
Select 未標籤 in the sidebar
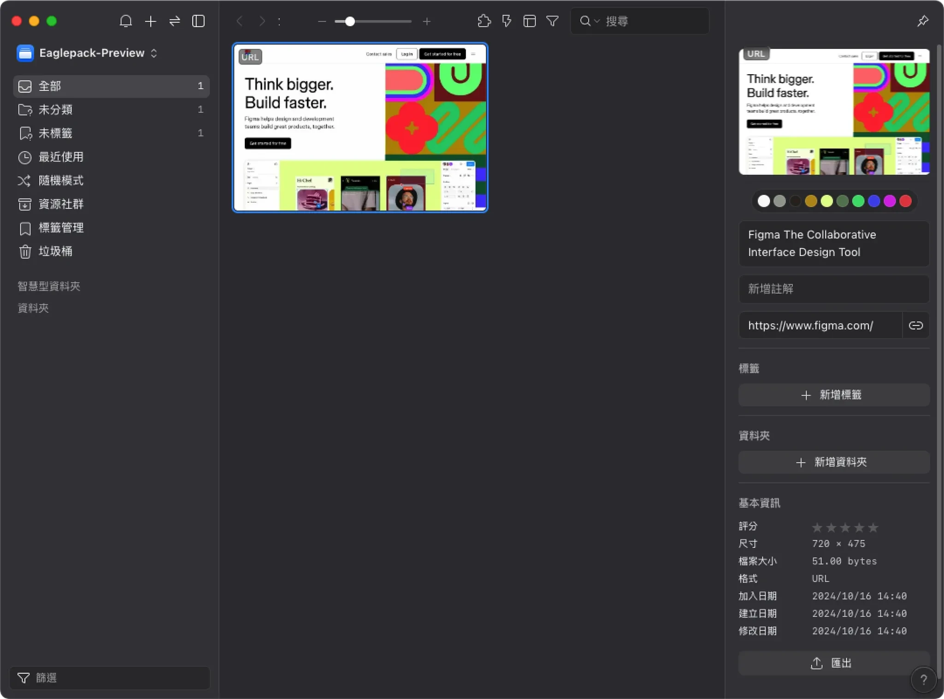click(111, 133)
